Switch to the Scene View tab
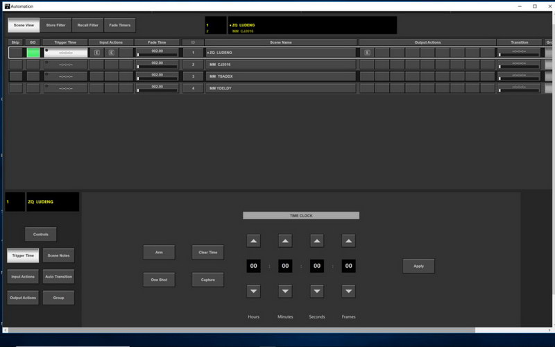555x347 pixels. (24, 25)
